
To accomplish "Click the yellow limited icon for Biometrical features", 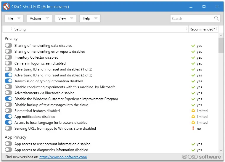I will click(193, 111).
